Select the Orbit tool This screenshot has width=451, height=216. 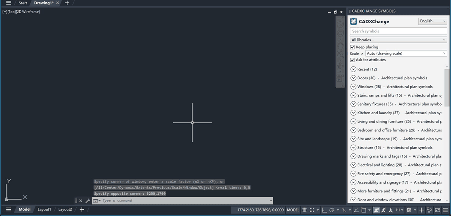340,66
